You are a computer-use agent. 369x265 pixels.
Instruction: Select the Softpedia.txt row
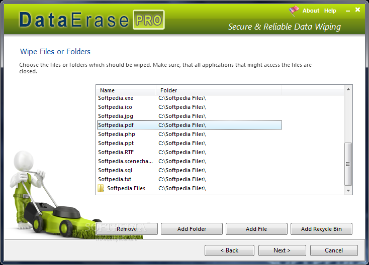(x=190, y=179)
